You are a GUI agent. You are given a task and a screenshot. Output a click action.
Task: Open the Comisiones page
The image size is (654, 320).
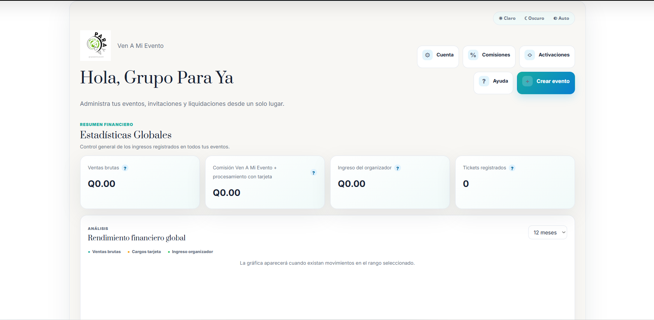point(489,57)
